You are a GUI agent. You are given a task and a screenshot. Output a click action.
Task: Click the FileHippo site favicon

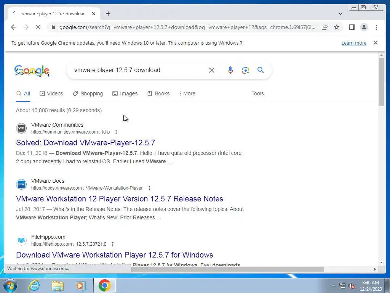coord(21,240)
